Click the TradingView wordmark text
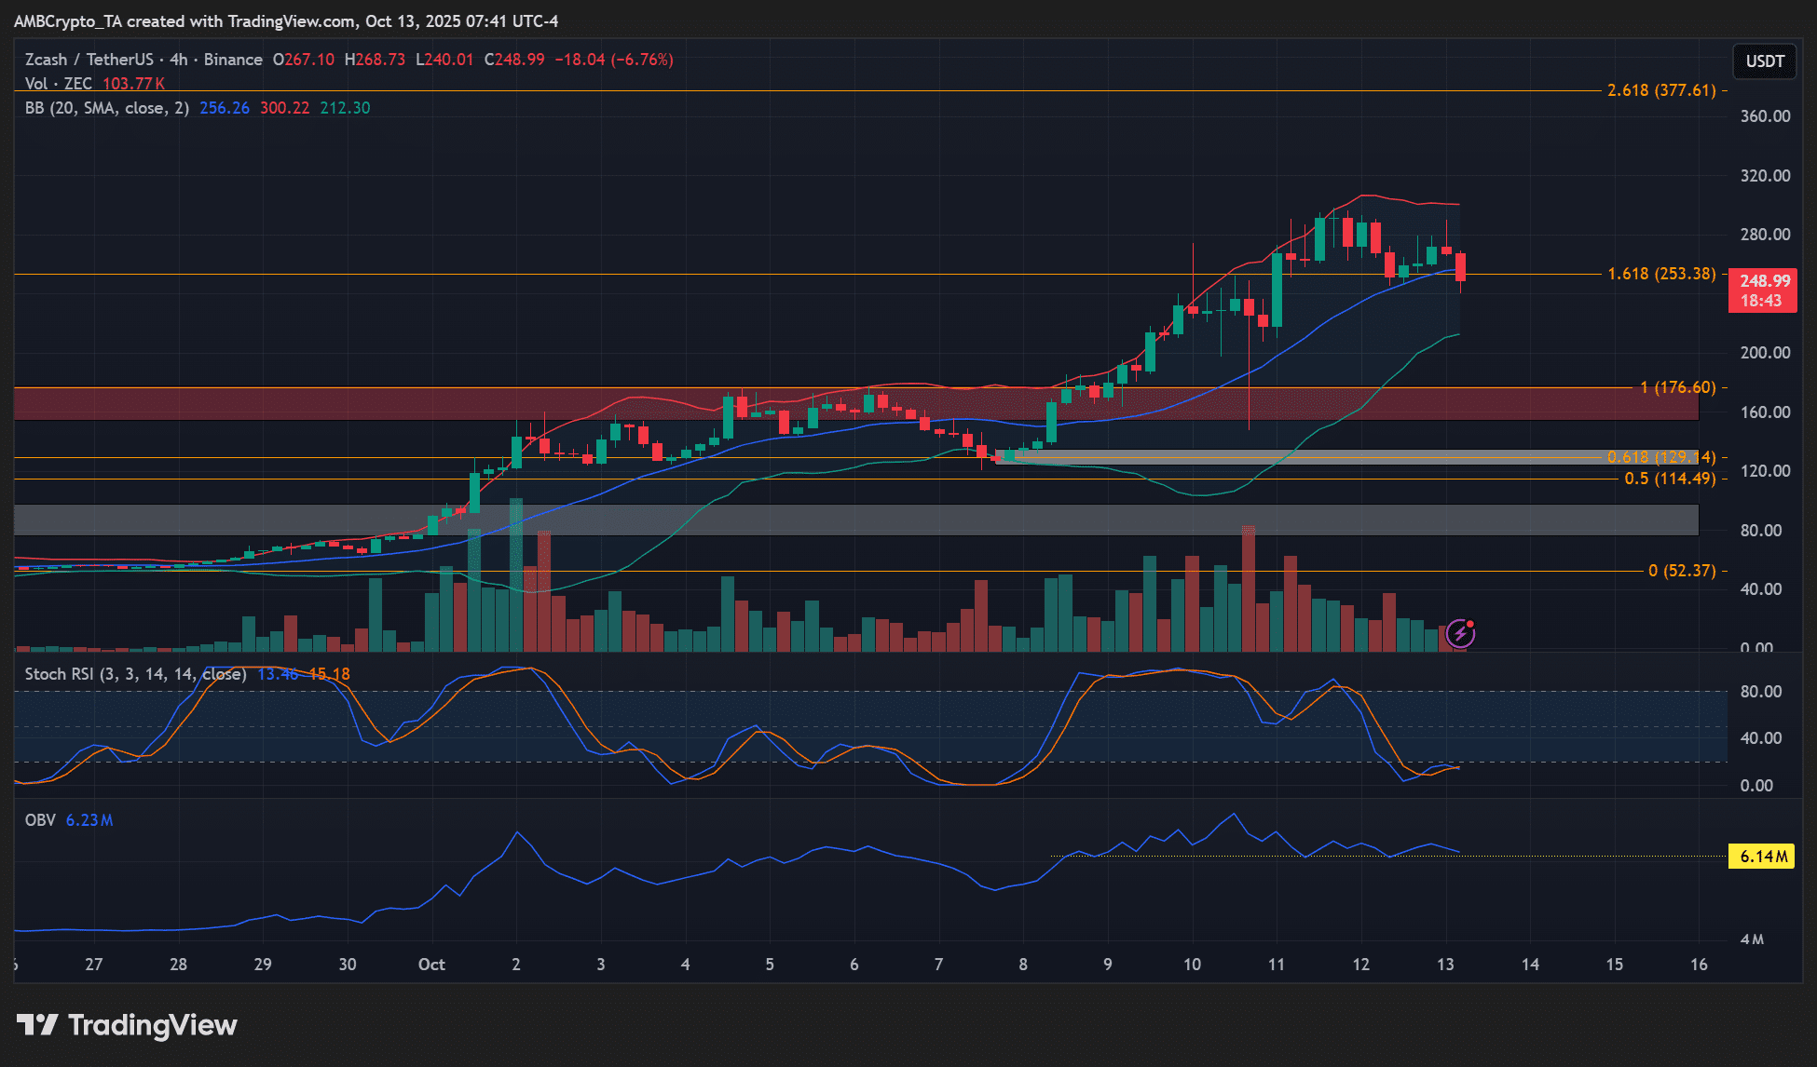This screenshot has width=1817, height=1067. (153, 1025)
